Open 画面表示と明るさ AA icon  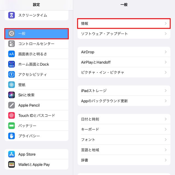coord(11,54)
